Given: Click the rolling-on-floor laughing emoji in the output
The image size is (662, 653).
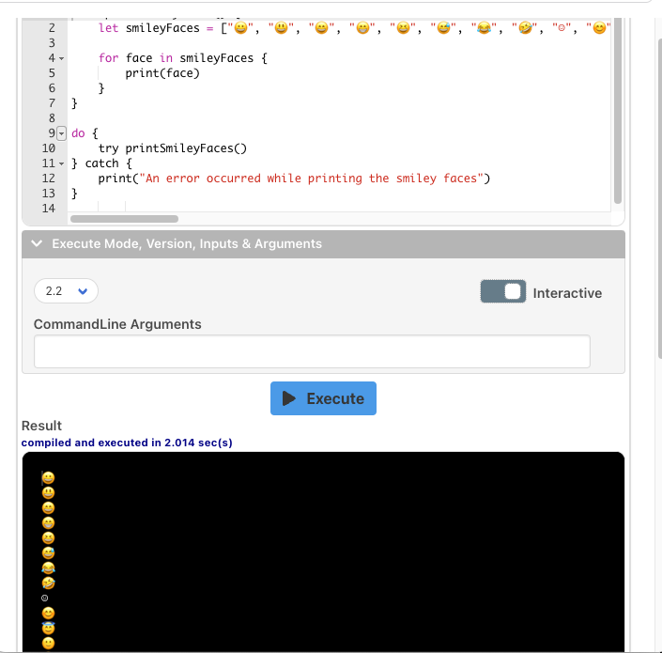Looking at the screenshot, I should 48,583.
